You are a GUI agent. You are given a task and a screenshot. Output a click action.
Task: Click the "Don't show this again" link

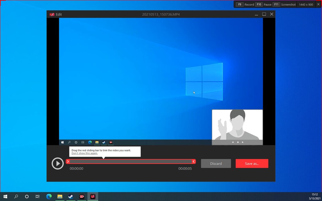[x=84, y=153]
